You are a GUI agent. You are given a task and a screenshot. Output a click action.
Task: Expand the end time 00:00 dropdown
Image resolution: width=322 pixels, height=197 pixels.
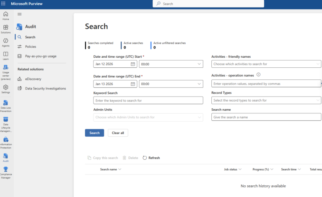pyautogui.click(x=199, y=84)
